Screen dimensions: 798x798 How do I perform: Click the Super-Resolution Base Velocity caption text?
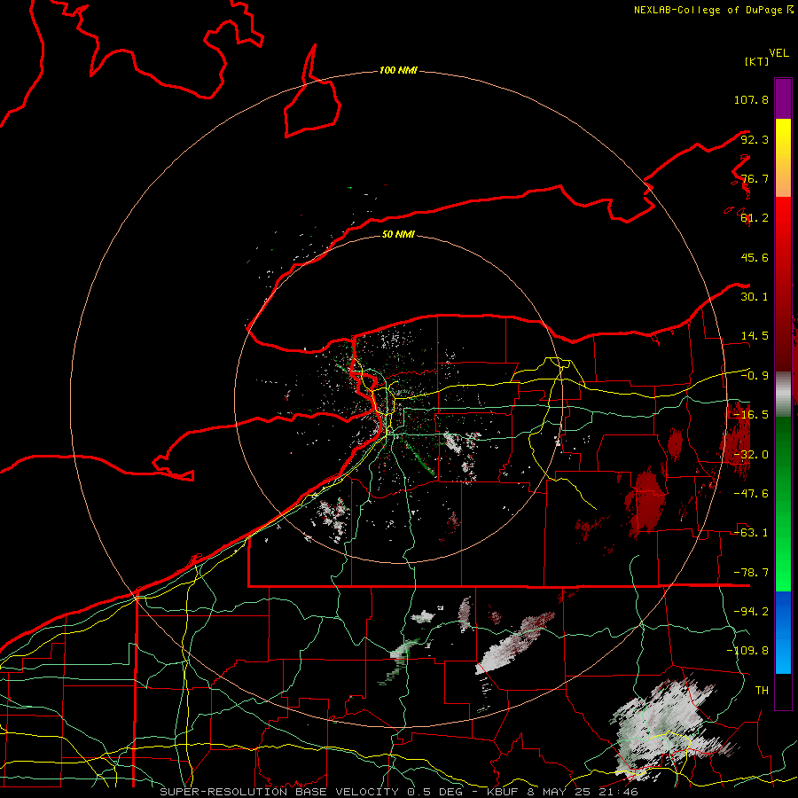pyautogui.click(x=398, y=792)
